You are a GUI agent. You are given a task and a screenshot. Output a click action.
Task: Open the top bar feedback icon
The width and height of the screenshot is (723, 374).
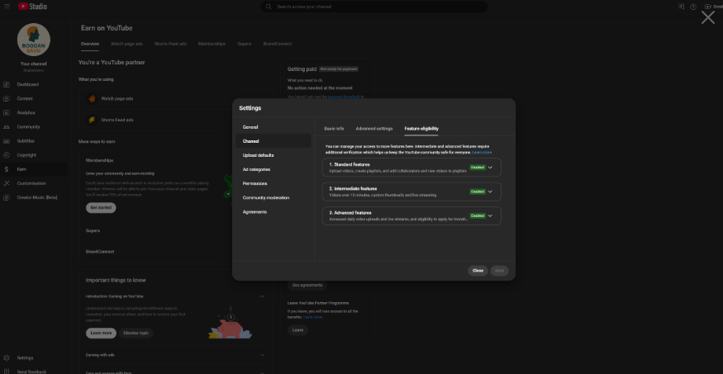[x=681, y=7]
